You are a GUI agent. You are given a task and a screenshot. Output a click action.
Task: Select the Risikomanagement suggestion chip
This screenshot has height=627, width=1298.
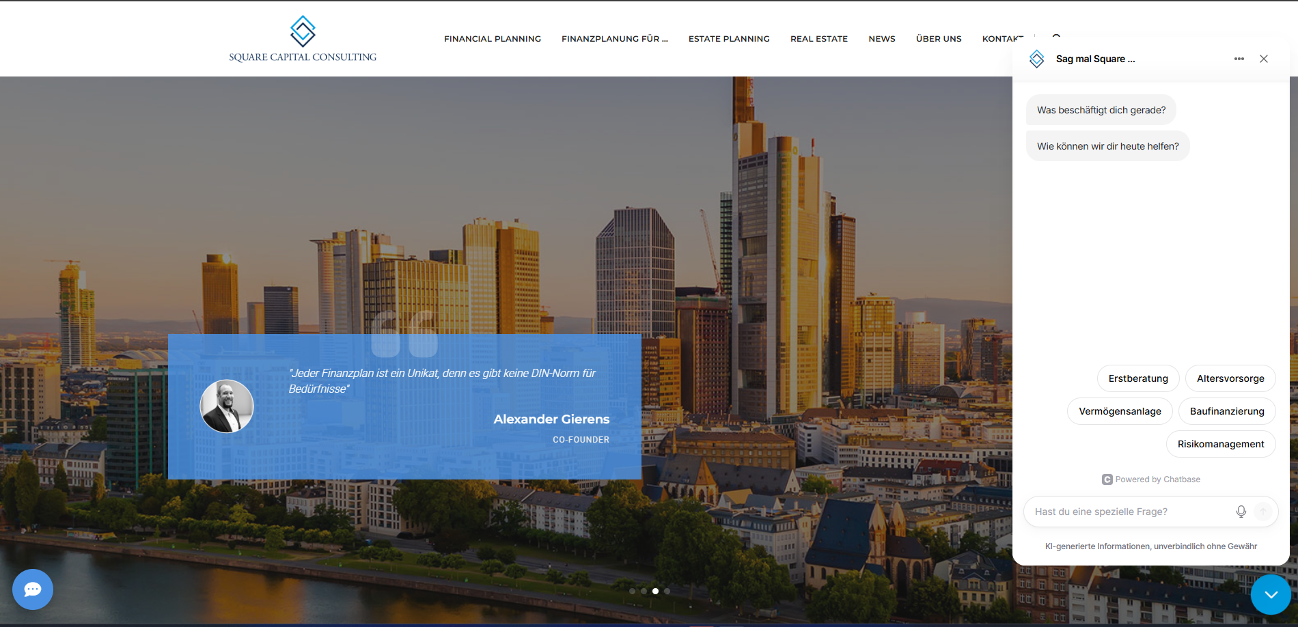(1221, 443)
